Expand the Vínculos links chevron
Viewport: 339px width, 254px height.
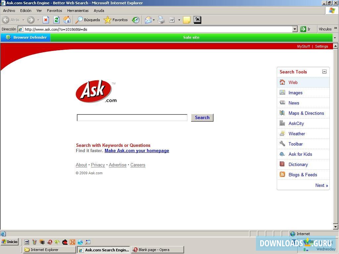[336, 28]
